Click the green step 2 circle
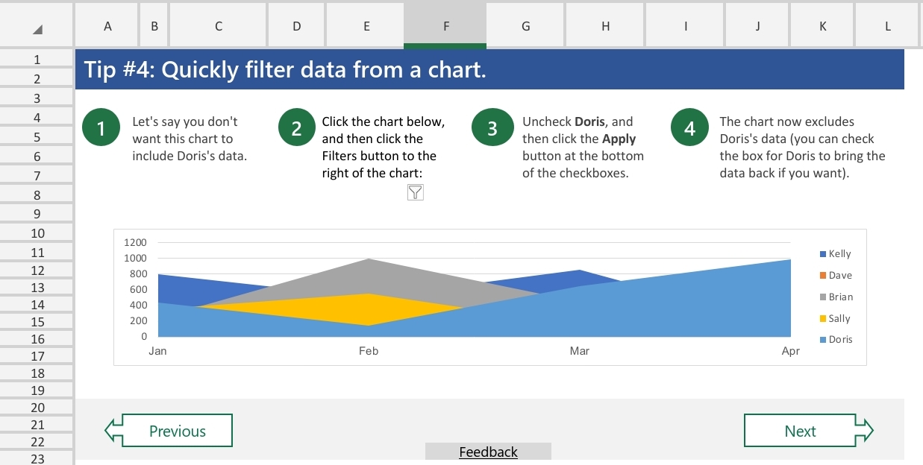Viewport: 923px width, 465px height. click(296, 127)
